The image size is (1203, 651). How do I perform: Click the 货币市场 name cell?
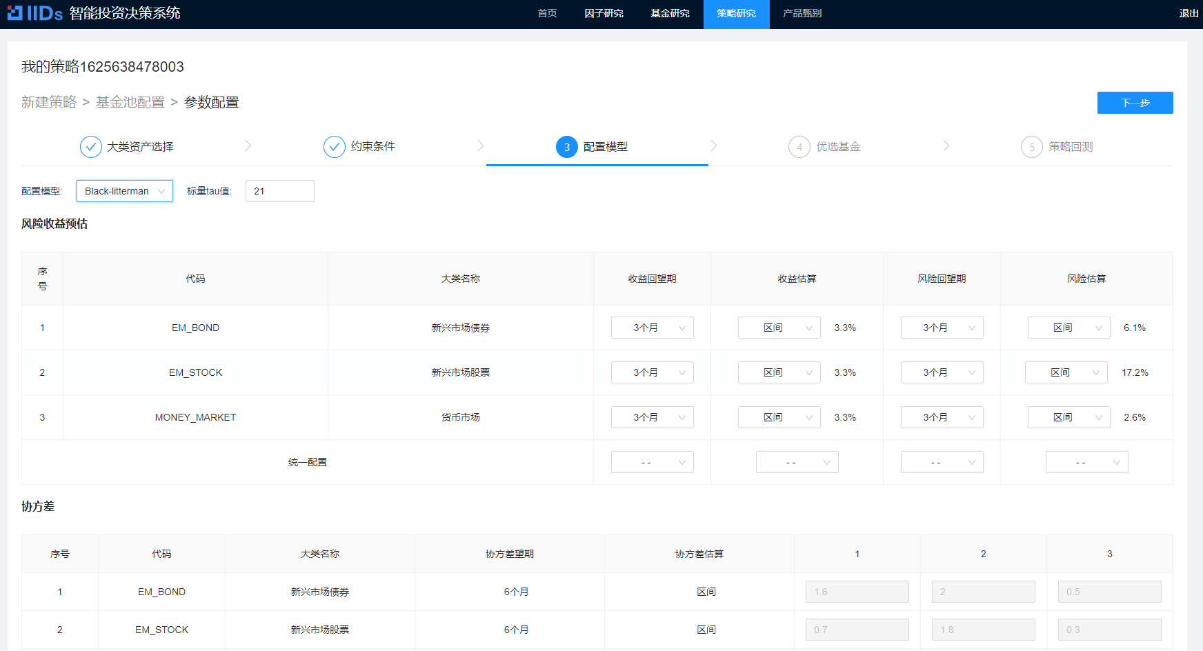461,417
